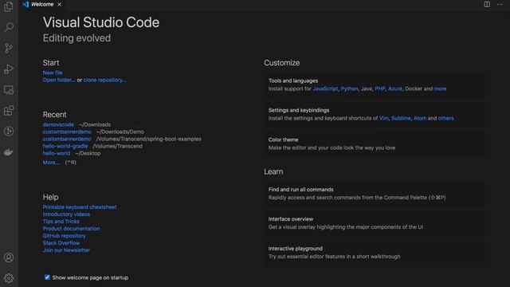The height and width of the screenshot is (287, 510).
Task: Open recent project hello-world-gradle
Action: [65, 146]
